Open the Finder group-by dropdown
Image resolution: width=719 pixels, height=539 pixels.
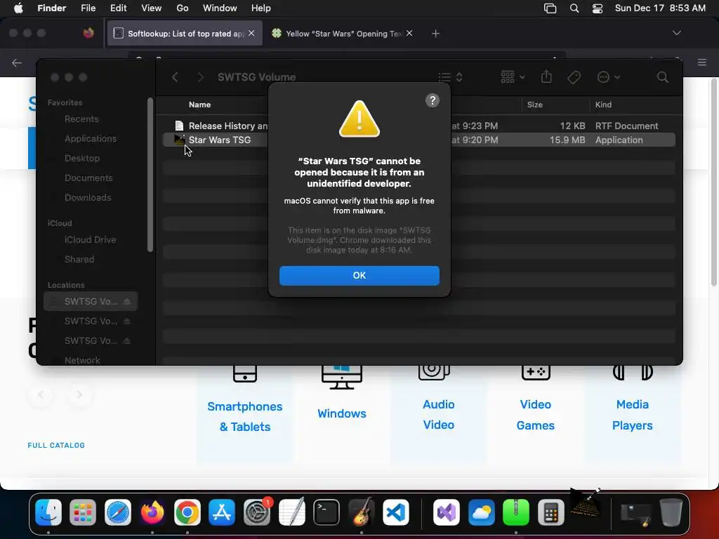(x=513, y=77)
